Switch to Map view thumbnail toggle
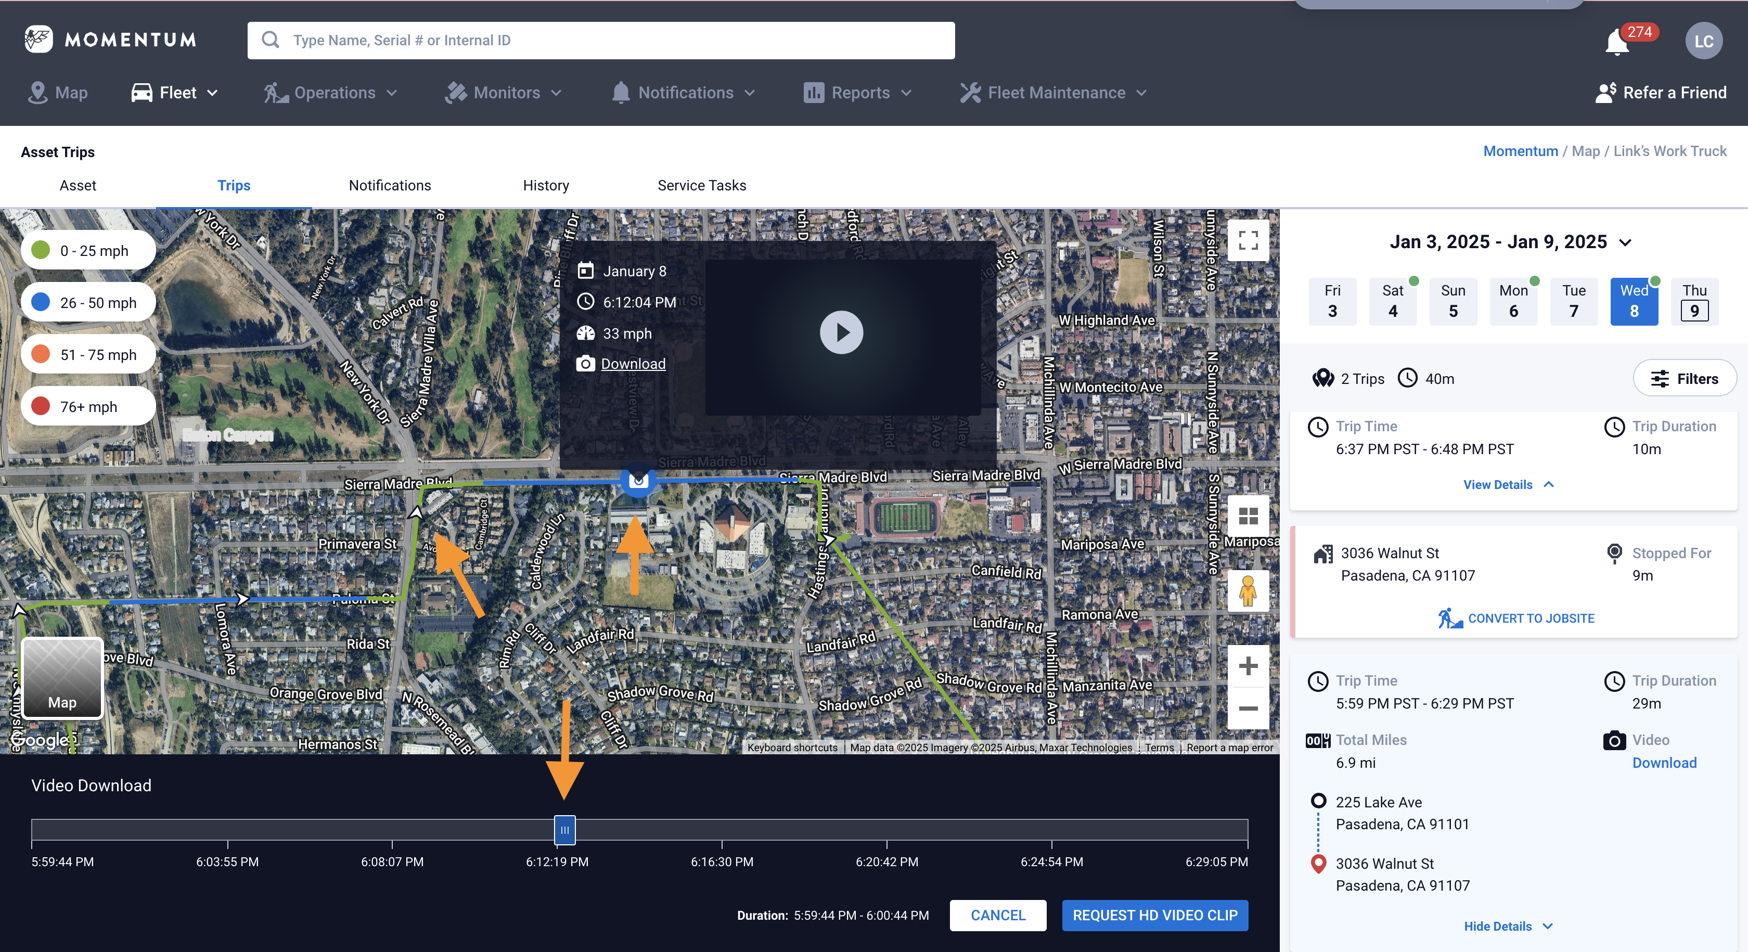 click(x=62, y=677)
